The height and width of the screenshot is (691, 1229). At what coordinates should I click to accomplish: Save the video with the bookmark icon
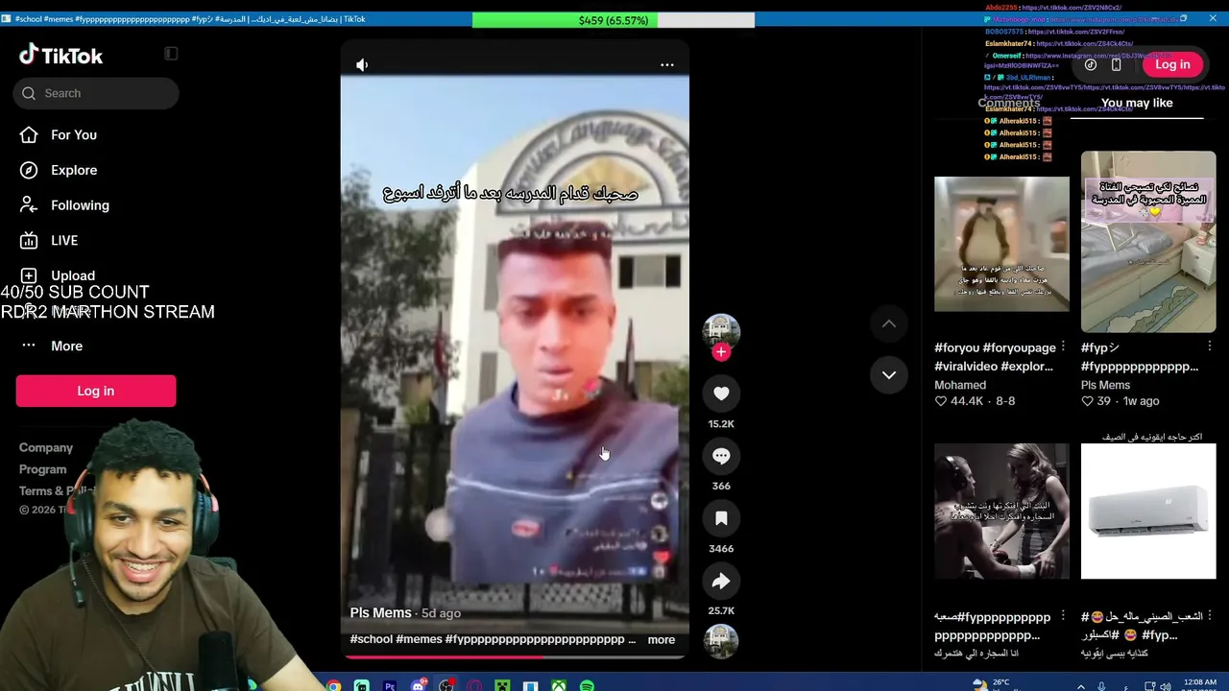(x=721, y=518)
